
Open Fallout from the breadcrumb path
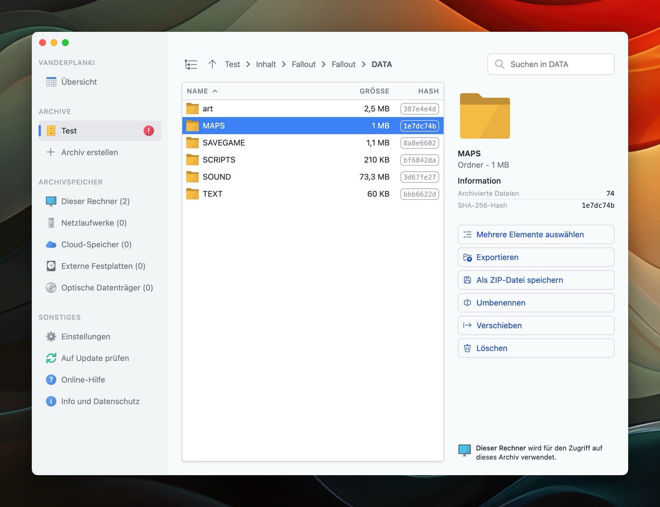(304, 64)
